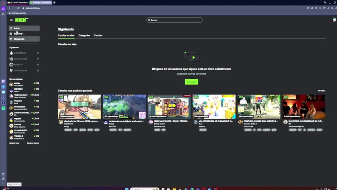Open recommended channel TRUKO_G
337x190 pixels.
click(24, 137)
